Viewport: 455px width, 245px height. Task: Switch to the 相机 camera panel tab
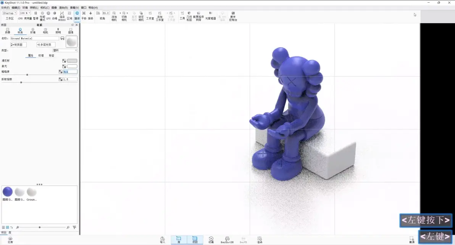[45, 31]
